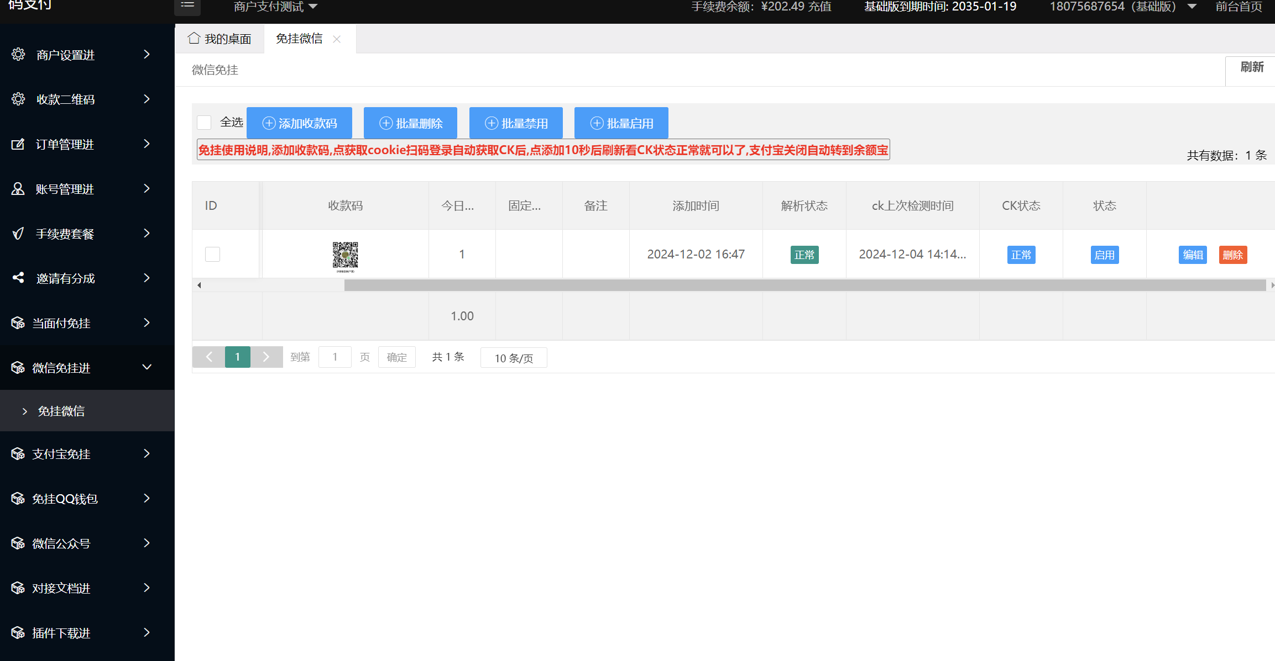Select 免挂微信 submenu item in sidebar
The width and height of the screenshot is (1275, 661).
coord(61,411)
